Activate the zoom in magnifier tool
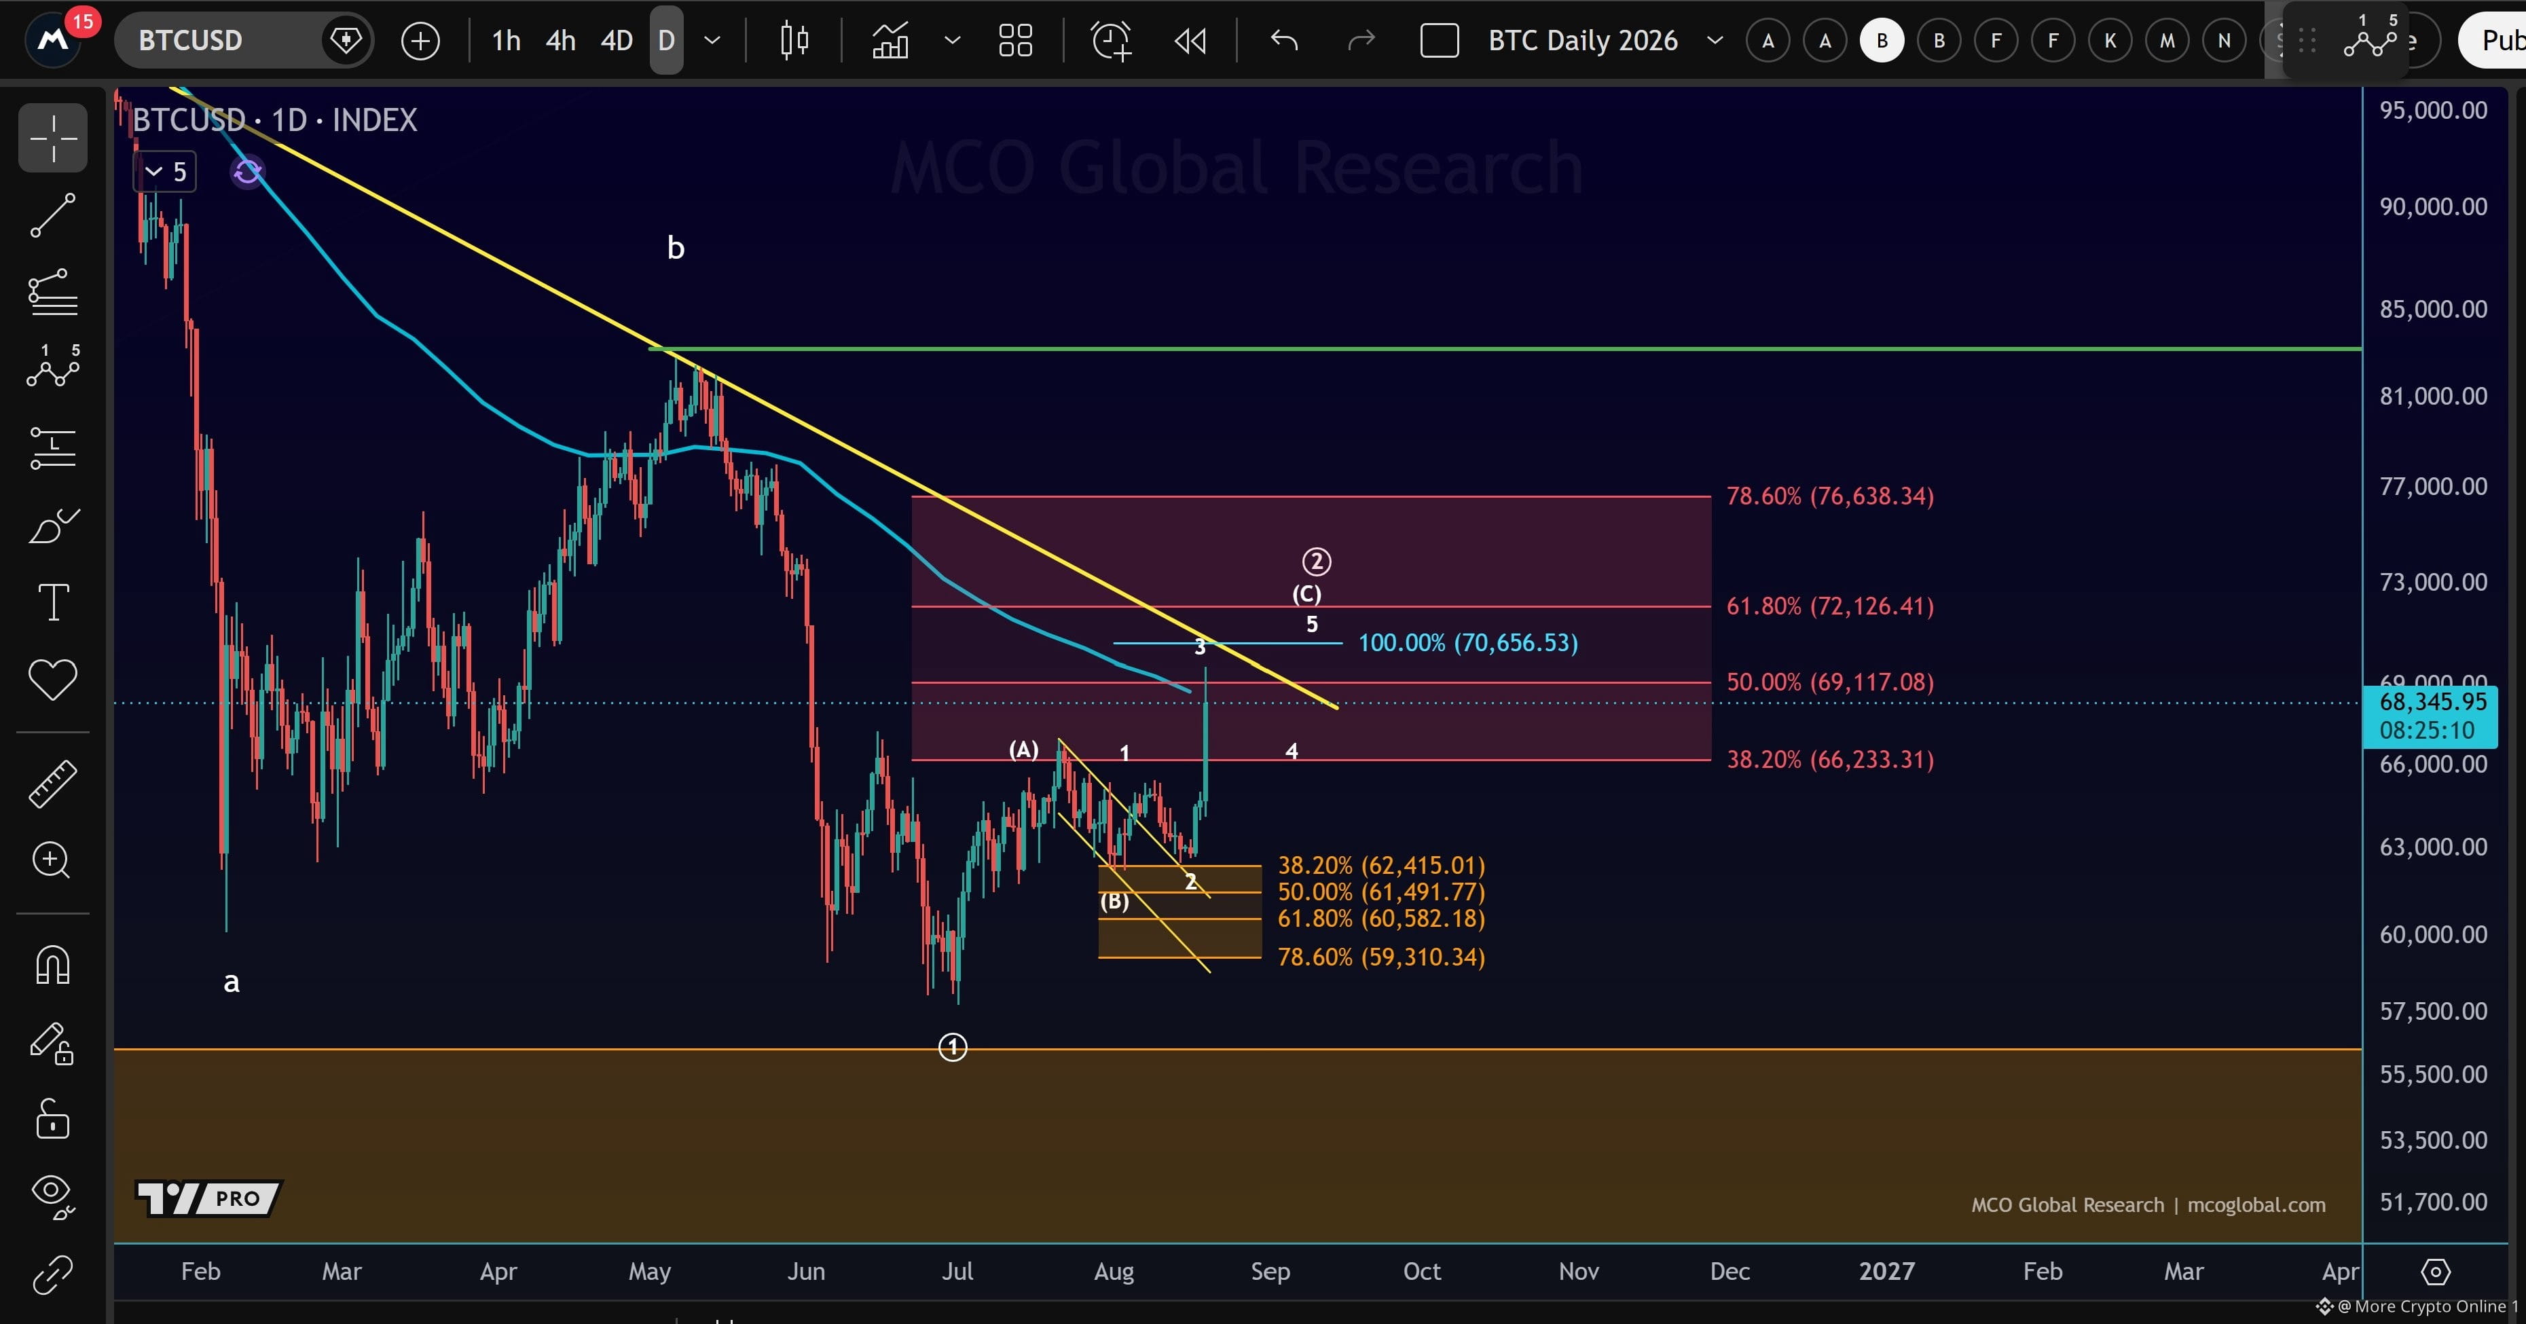 53,861
